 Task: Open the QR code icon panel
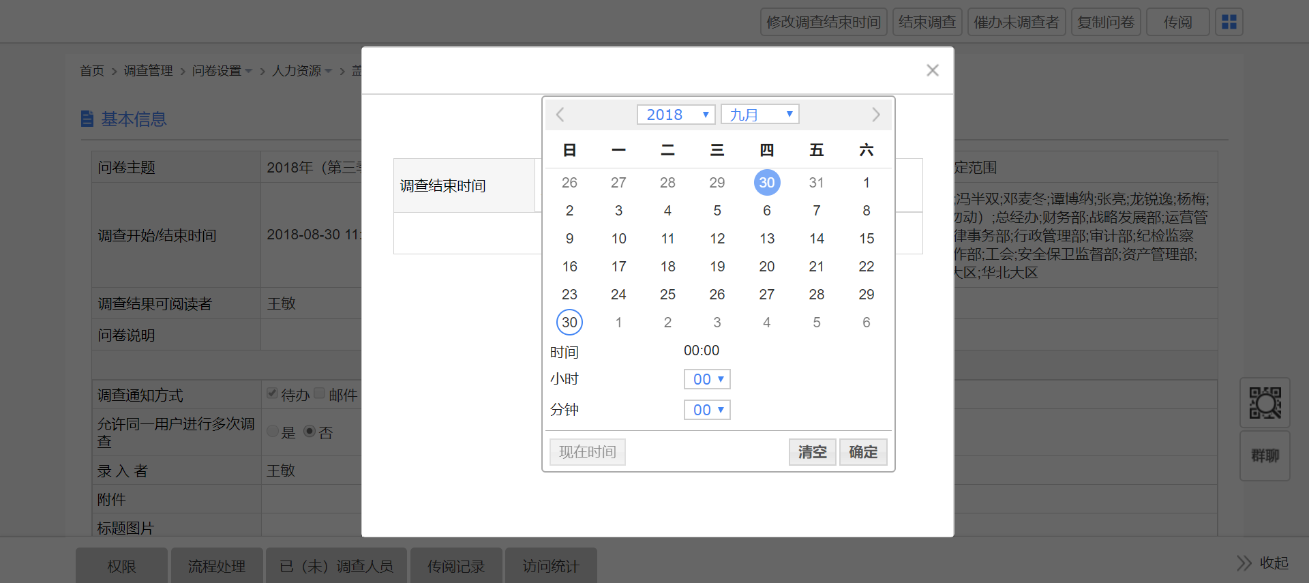tap(1265, 403)
